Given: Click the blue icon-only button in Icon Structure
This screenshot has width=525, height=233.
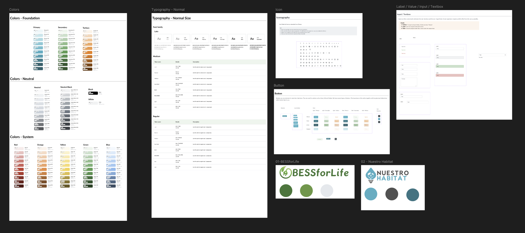Looking at the screenshot, I should 379,119.
